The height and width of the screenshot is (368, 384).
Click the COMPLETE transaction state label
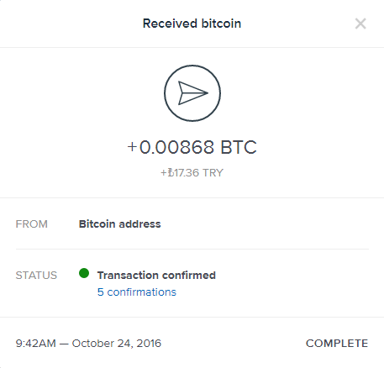click(337, 344)
